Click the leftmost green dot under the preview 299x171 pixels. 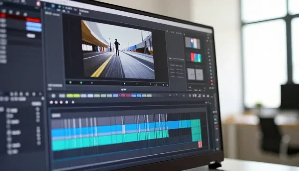[x=71, y=82]
